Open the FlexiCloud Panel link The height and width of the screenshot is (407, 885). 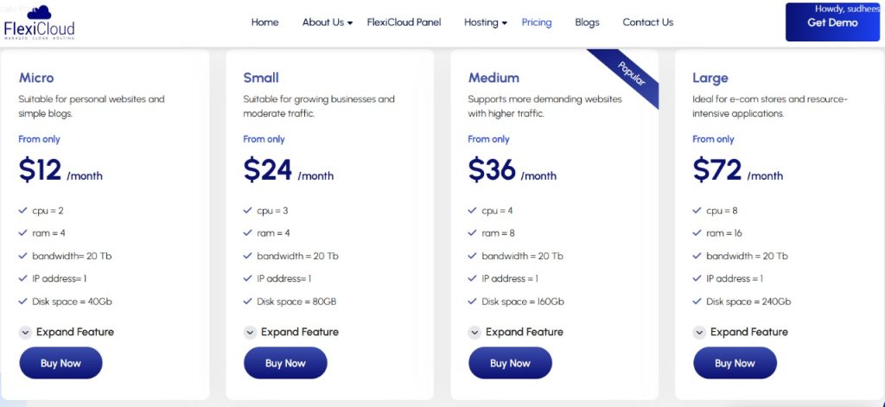click(x=404, y=22)
